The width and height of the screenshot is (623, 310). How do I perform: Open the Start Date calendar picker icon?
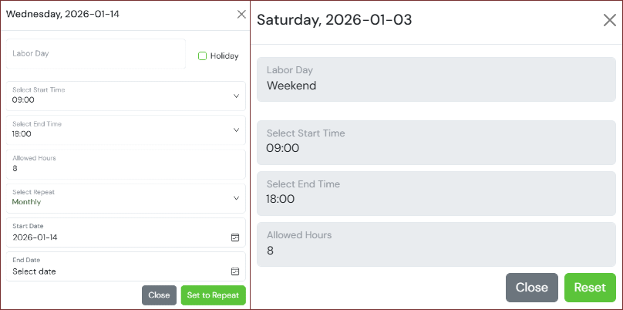(x=235, y=238)
